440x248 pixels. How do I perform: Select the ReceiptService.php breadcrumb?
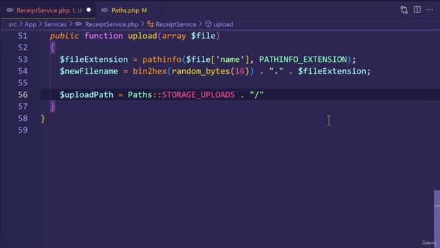point(111,25)
